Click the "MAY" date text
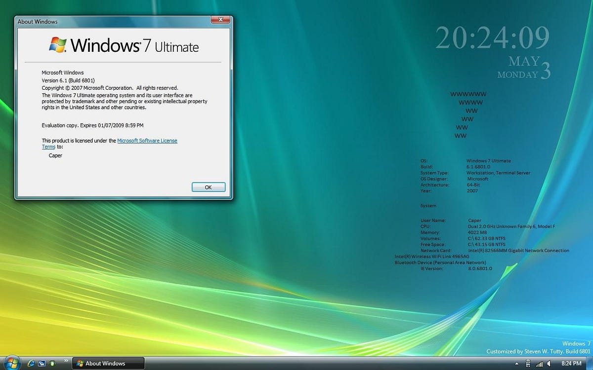The width and height of the screenshot is (593, 370). [x=524, y=61]
